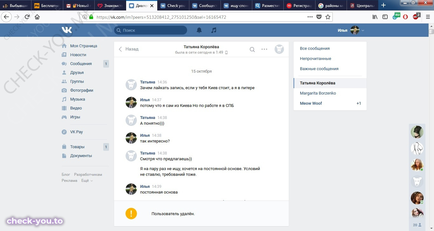This screenshot has width=434, height=231.
Task: Click the Блог footer link
Action: 66,175
